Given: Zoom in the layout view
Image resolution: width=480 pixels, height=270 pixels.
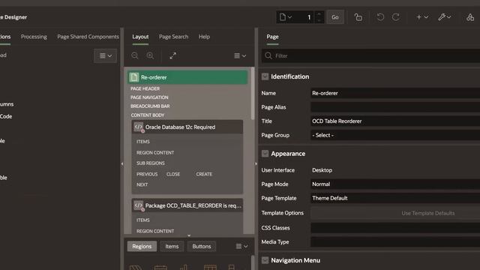Looking at the screenshot, I should [x=150, y=55].
